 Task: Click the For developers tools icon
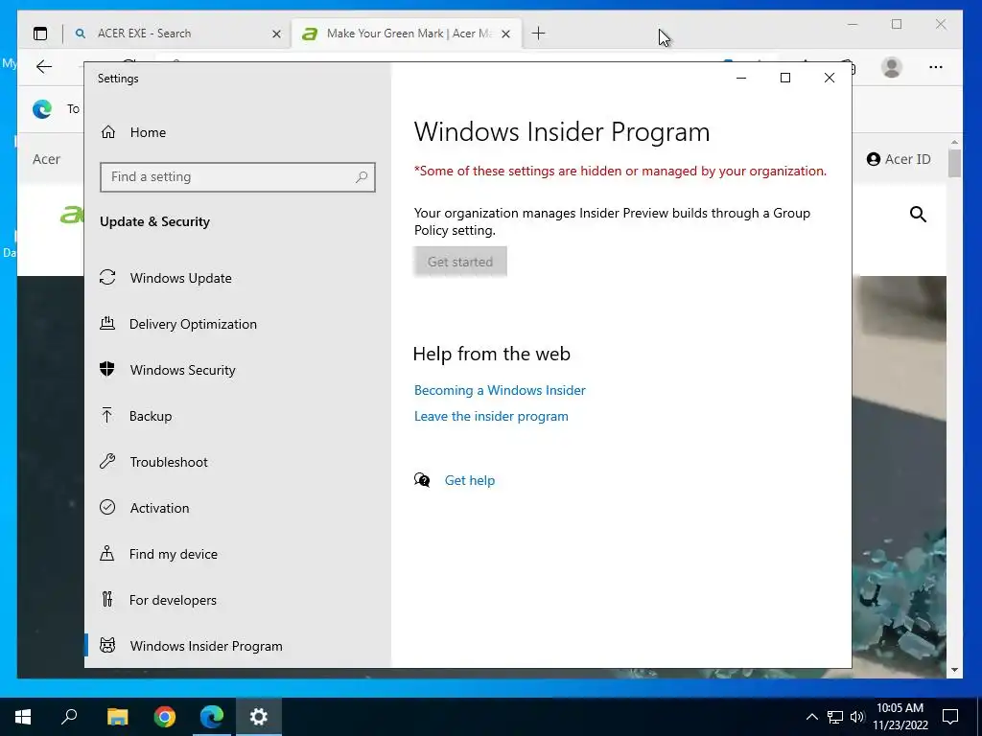click(107, 600)
